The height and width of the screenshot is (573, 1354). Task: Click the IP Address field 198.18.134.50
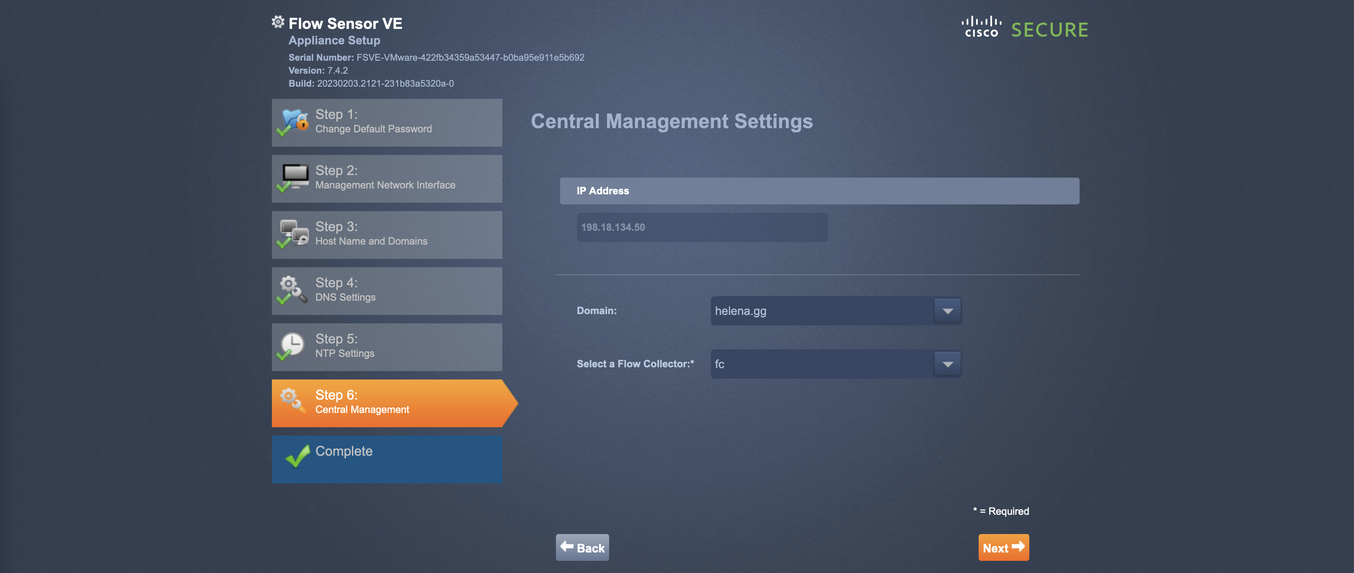point(701,227)
